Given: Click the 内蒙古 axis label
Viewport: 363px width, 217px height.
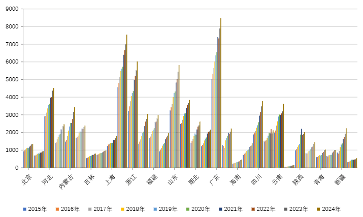Looking at the screenshot, I should click(67, 181).
